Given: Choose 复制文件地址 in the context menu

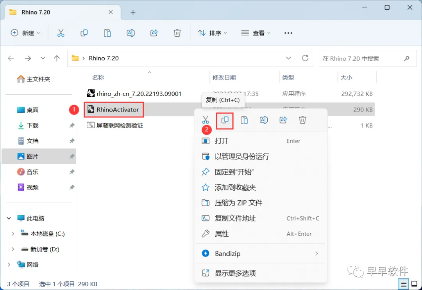Looking at the screenshot, I should coord(261,218).
